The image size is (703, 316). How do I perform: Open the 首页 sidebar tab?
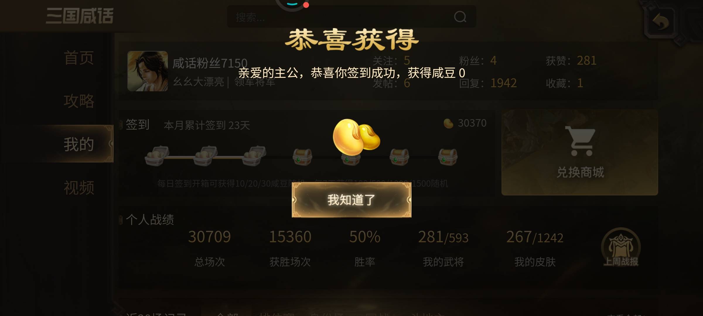79,58
